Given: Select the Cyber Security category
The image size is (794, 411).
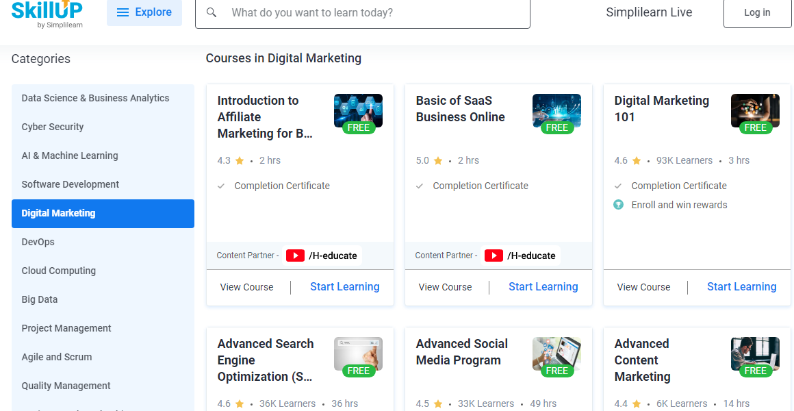Looking at the screenshot, I should (53, 127).
